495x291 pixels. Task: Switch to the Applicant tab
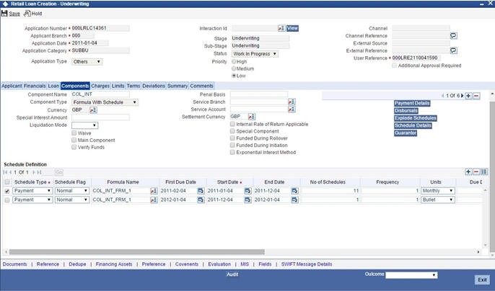[x=12, y=86]
